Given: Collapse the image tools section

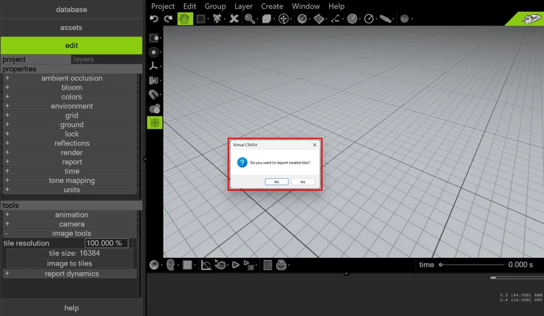Looking at the screenshot, I should coord(70,233).
